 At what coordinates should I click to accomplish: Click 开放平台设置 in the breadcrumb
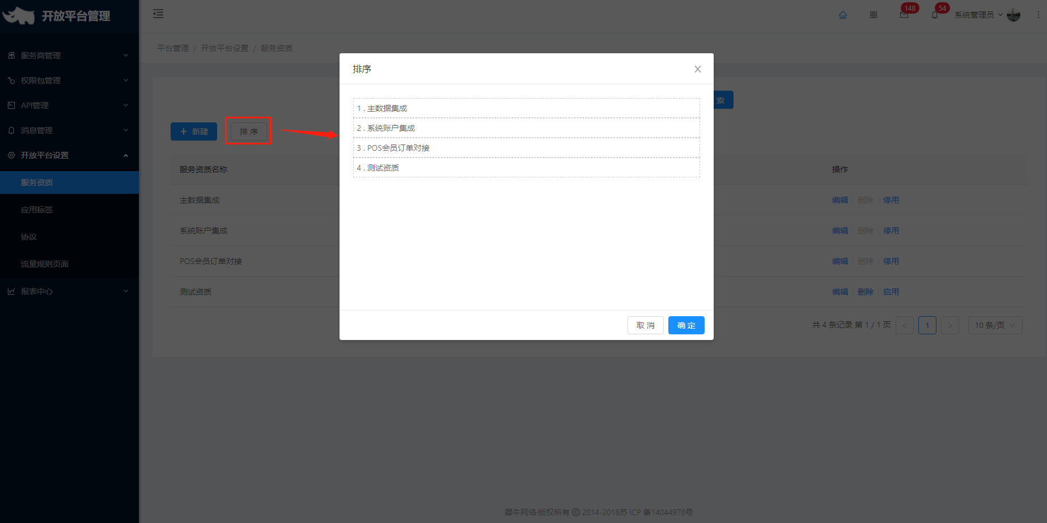pos(224,48)
